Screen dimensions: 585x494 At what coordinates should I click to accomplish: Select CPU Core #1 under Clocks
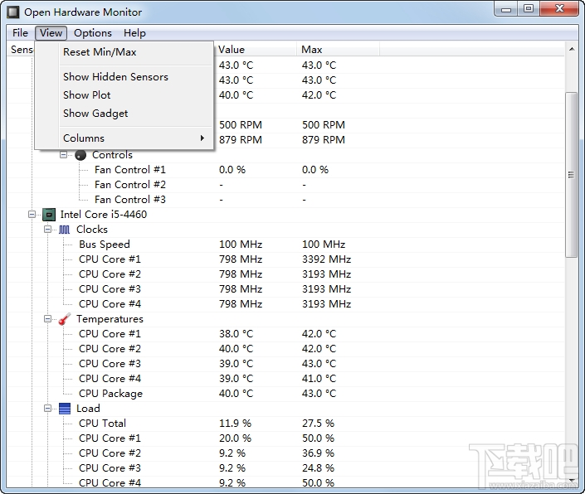coord(285,259)
